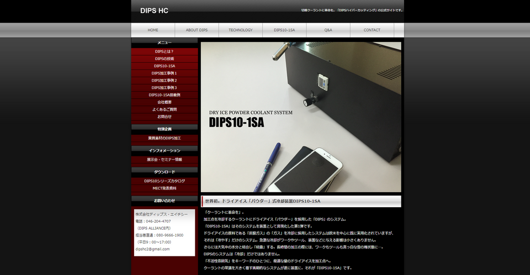This screenshot has height=275, width=530.
Task: Select DIPS10-1SA in the sidebar menu
Action: click(x=165, y=66)
